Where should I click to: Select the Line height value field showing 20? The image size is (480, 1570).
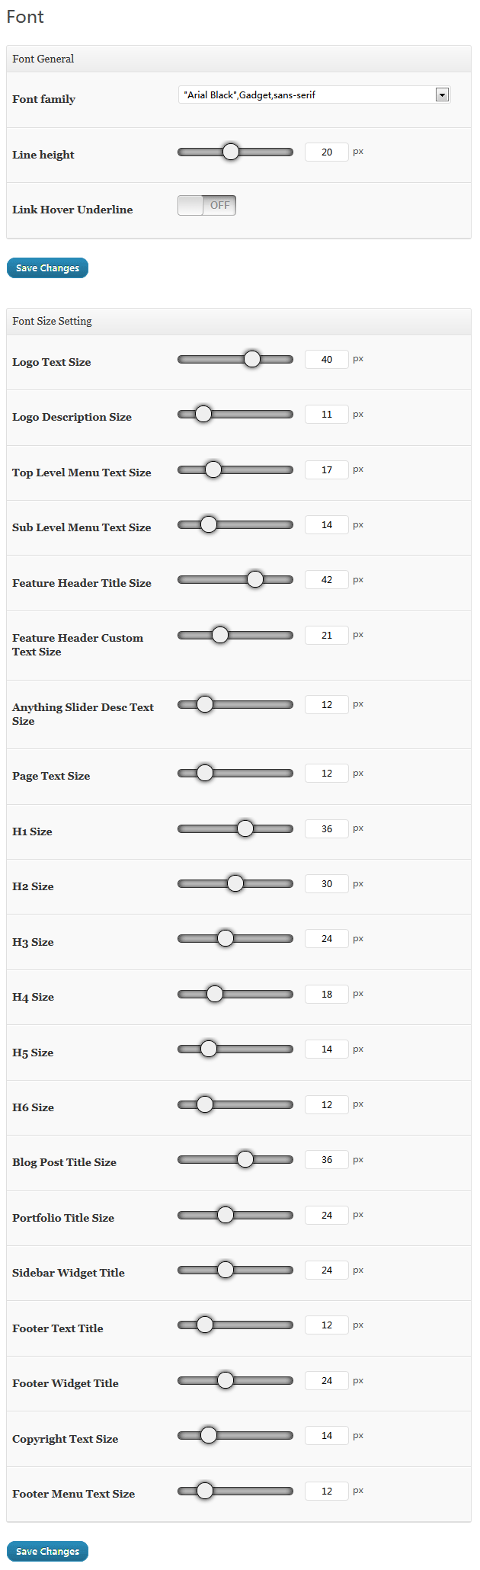326,152
